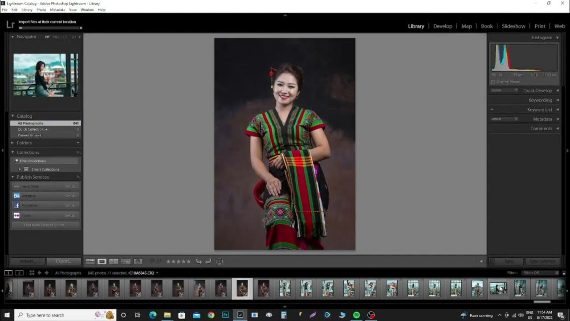Select the Survey view icon
This screenshot has height=321, width=570.
(x=126, y=261)
